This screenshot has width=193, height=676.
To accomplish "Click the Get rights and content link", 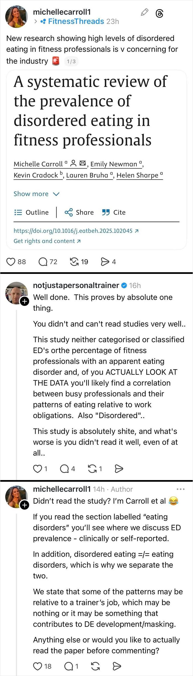I will pyautogui.click(x=45, y=241).
